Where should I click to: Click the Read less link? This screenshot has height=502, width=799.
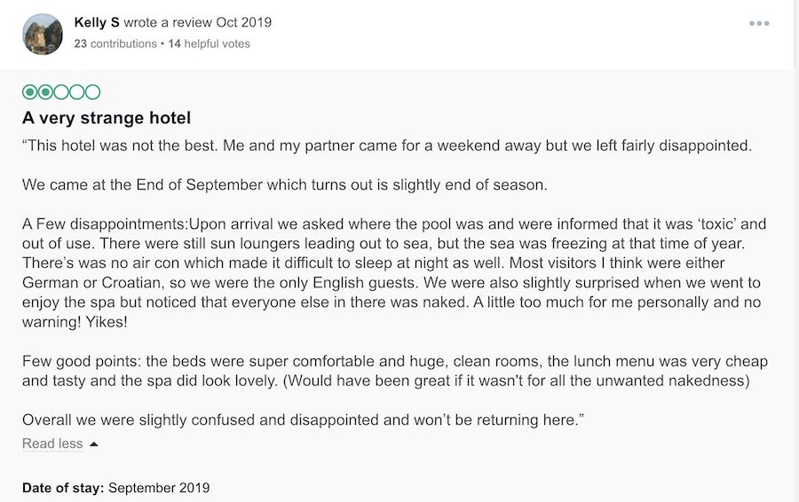52,443
